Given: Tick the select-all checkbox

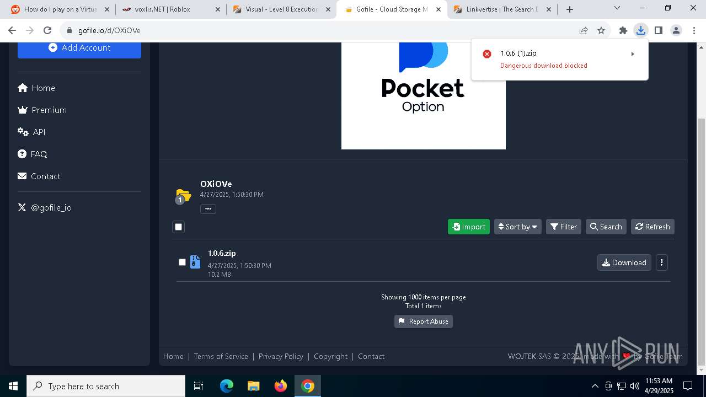Looking at the screenshot, I should click(x=178, y=227).
